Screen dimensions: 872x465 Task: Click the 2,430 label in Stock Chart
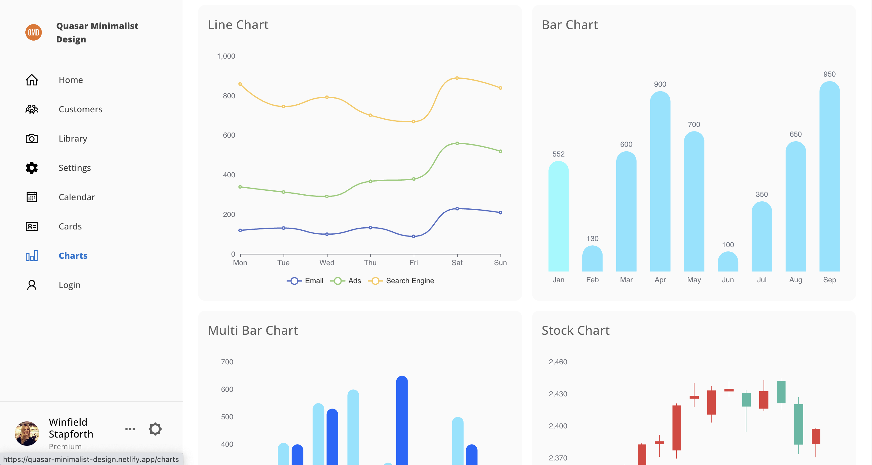[x=558, y=394]
